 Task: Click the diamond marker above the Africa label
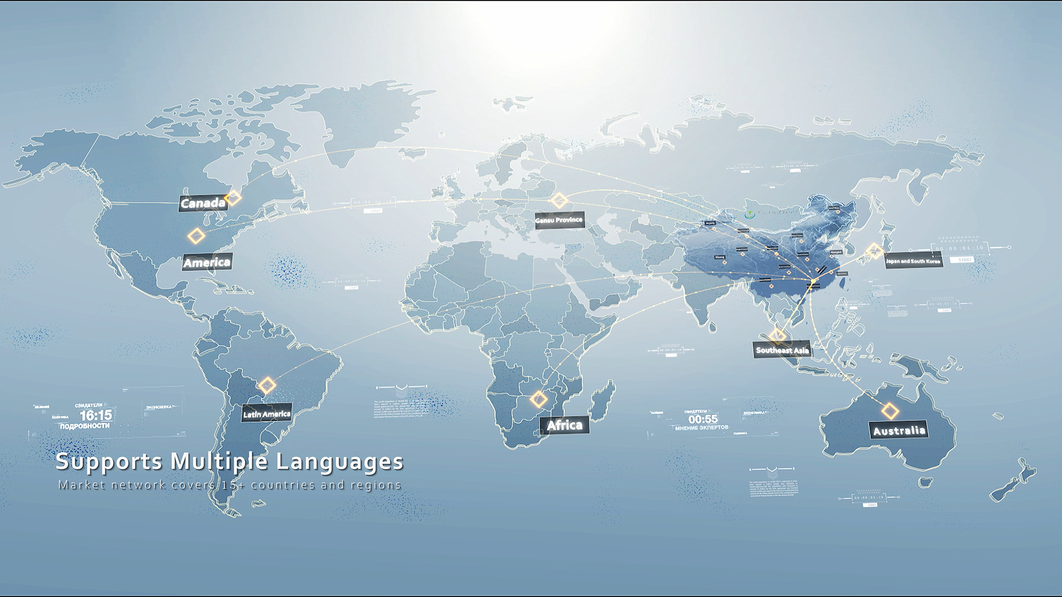pos(539,399)
